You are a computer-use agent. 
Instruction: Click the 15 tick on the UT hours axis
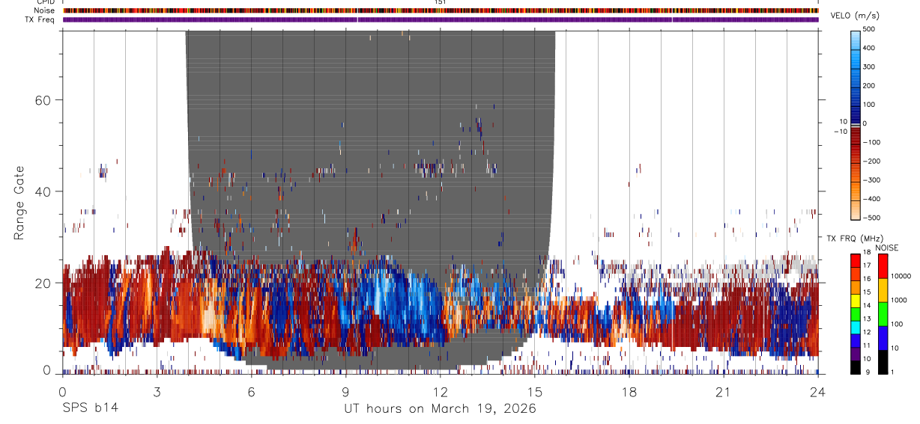tap(534, 392)
